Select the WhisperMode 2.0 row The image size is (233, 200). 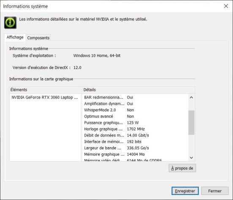(135, 110)
